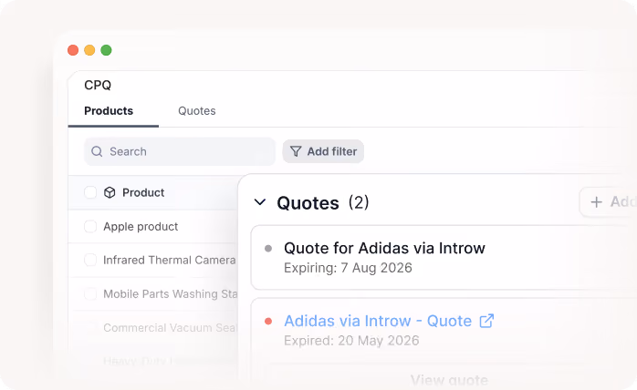Viewport: 637px width, 390px height.
Task: Open the Quotes tab
Action: pos(196,111)
